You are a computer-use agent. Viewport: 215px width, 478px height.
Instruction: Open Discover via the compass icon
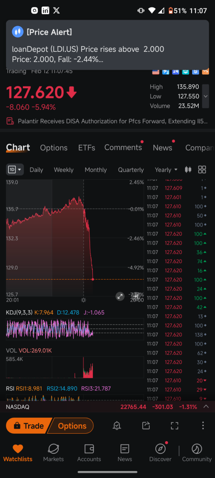[x=160, y=449]
